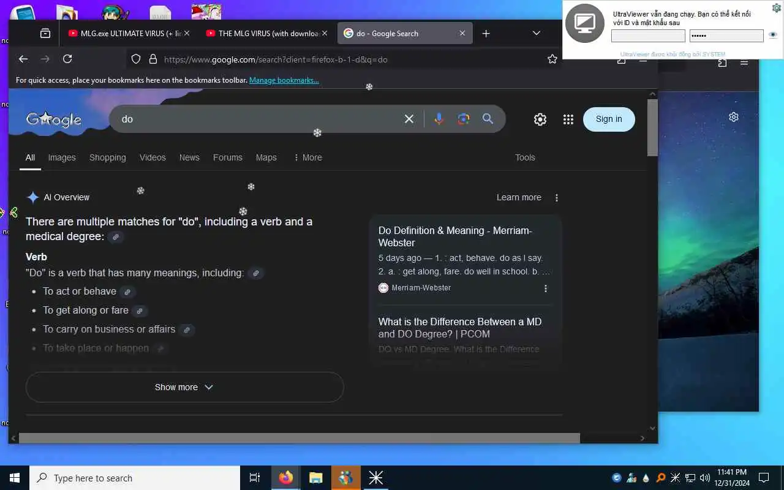Select the Shopping search tab
This screenshot has height=490, width=784.
tap(108, 157)
